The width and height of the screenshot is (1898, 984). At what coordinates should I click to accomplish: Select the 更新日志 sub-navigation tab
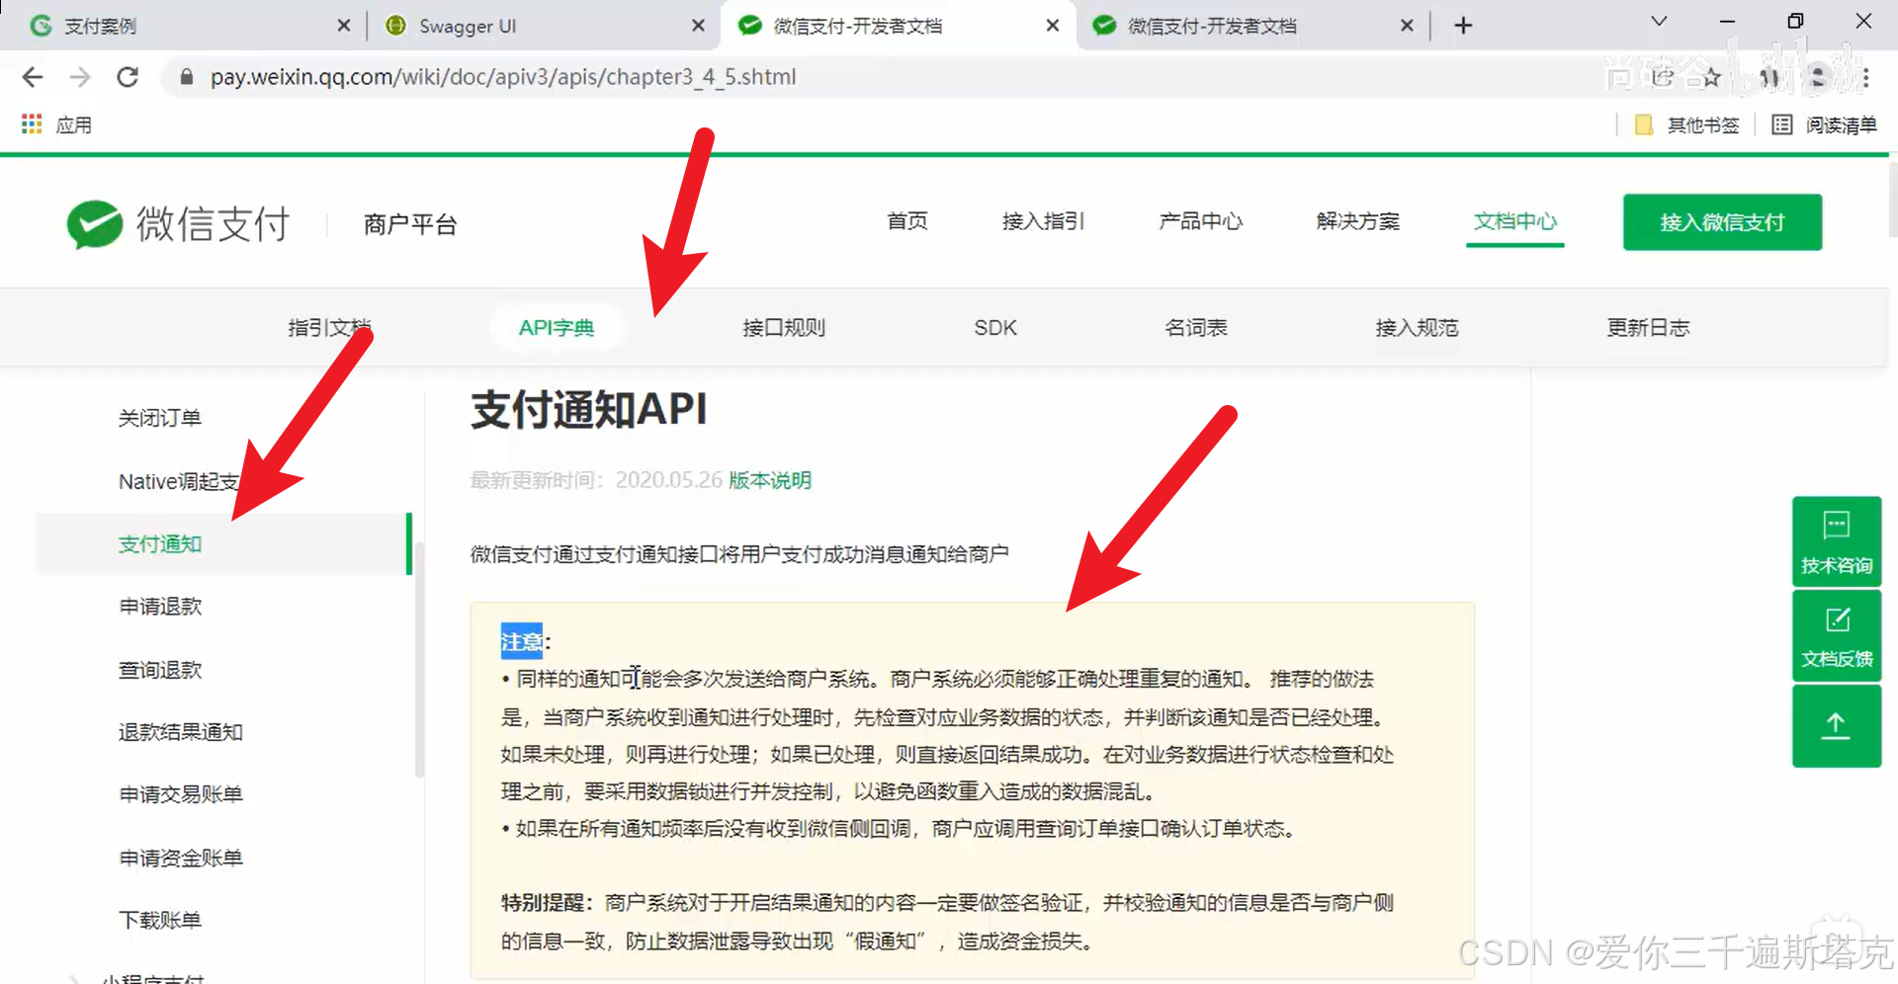point(1648,328)
